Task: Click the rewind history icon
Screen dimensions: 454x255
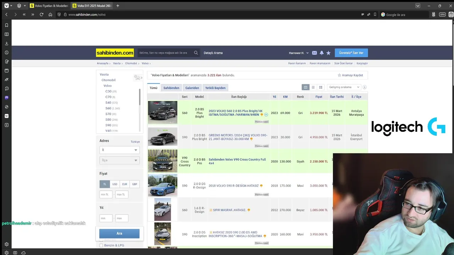Action: point(24,15)
